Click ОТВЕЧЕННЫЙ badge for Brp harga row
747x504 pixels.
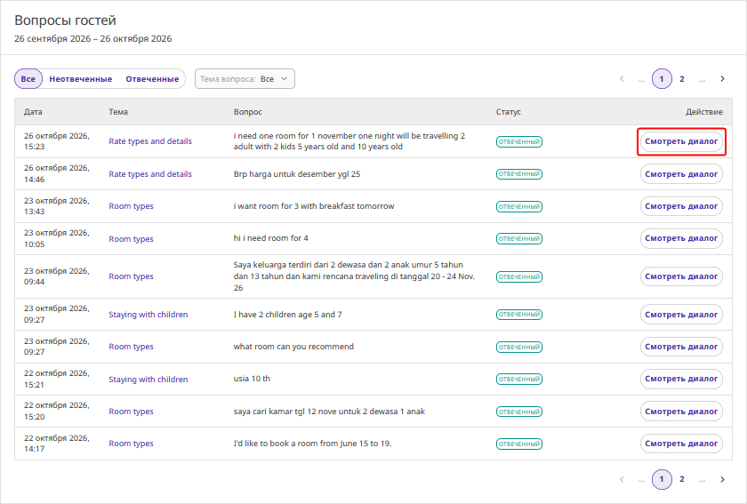[x=519, y=174]
